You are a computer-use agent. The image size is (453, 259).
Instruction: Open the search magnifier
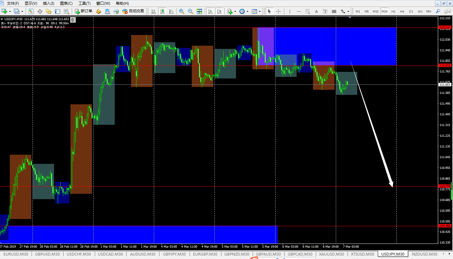pos(438,11)
